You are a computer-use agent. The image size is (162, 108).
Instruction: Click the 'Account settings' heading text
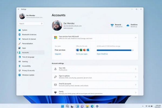(58, 63)
